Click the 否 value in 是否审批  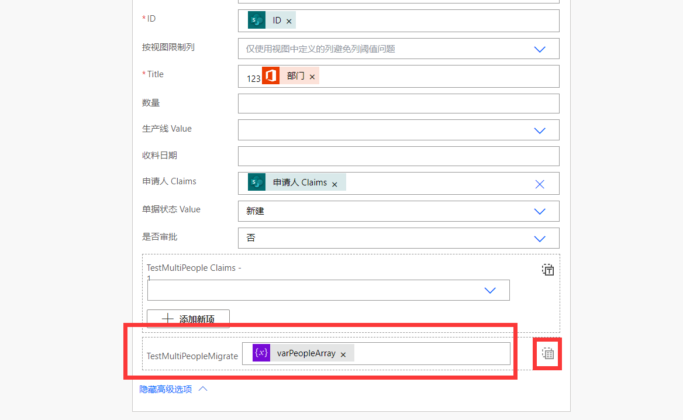(x=251, y=238)
